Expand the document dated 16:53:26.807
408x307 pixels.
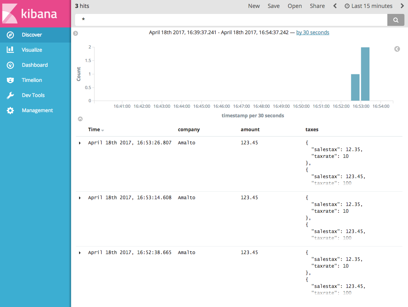pyautogui.click(x=79, y=143)
